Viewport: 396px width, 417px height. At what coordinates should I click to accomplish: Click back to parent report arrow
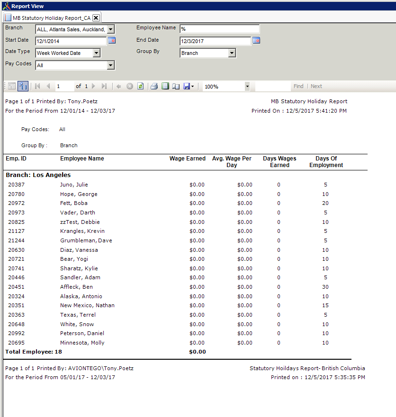pos(119,86)
